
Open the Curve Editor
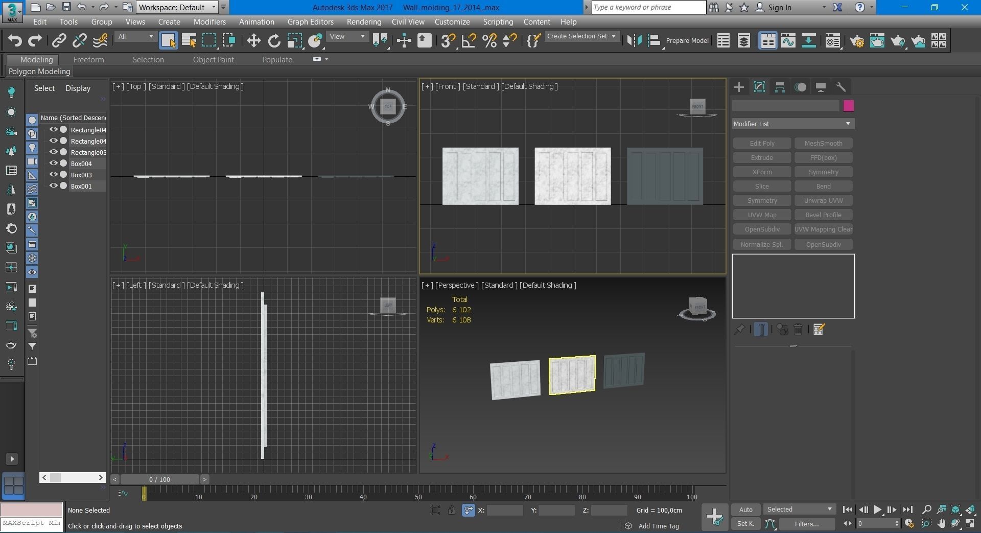[x=788, y=40]
